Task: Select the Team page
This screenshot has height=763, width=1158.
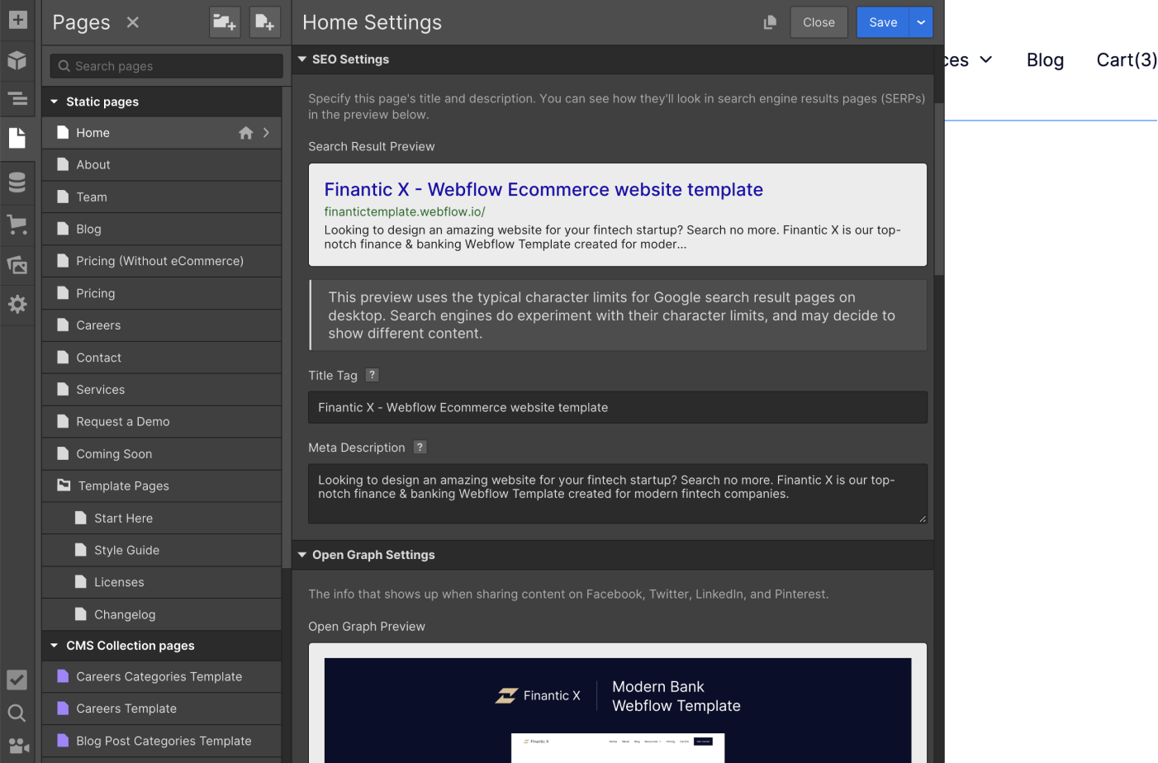Action: [162, 197]
